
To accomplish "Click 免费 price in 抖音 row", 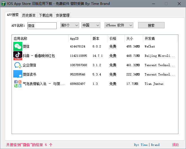I will click(113, 56).
